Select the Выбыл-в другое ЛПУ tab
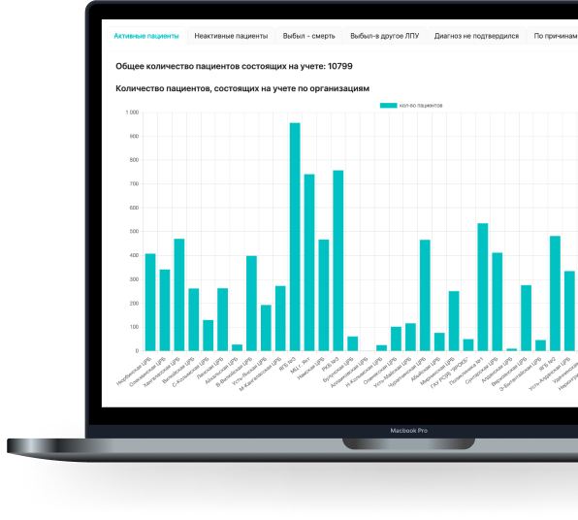 (x=384, y=36)
